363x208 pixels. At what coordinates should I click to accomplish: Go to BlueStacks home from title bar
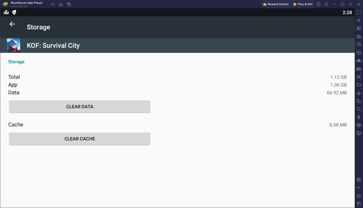point(61,4)
